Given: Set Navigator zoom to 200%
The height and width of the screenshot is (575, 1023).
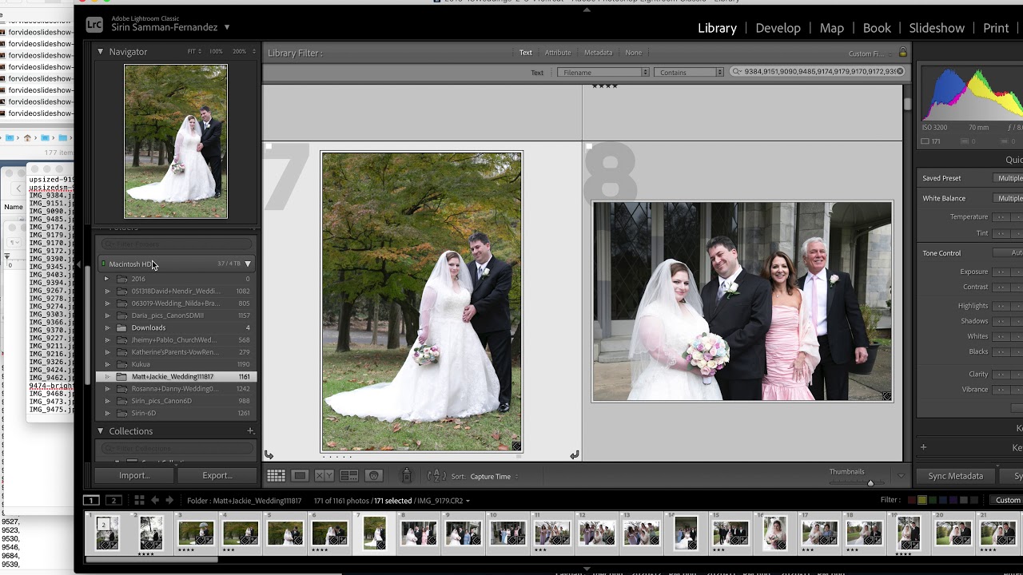Looking at the screenshot, I should [239, 51].
